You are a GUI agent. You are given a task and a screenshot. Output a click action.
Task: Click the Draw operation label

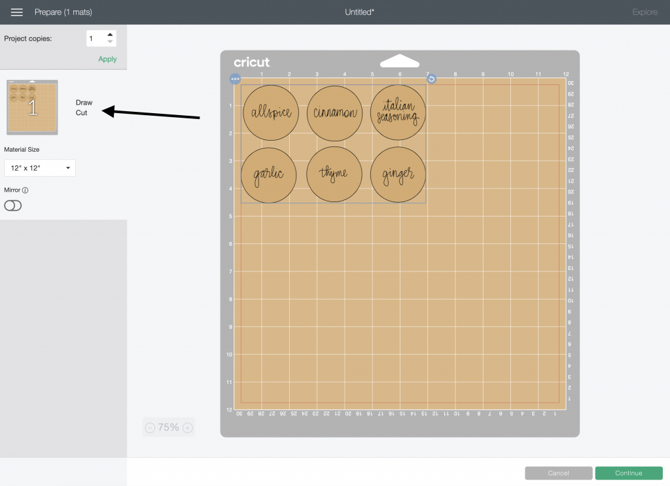[84, 103]
